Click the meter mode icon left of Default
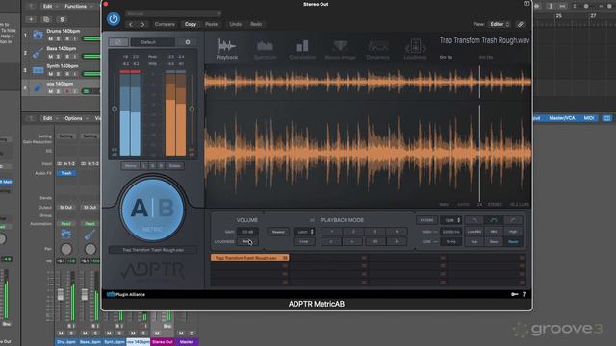The height and width of the screenshot is (346, 616). [118, 42]
